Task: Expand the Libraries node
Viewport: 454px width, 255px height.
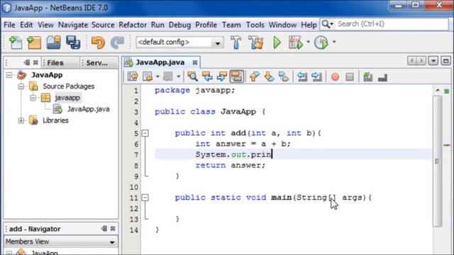Action: 21,120
